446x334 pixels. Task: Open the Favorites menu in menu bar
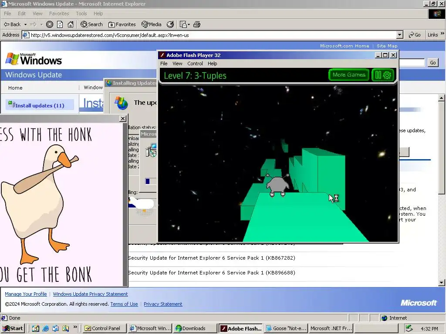59,13
